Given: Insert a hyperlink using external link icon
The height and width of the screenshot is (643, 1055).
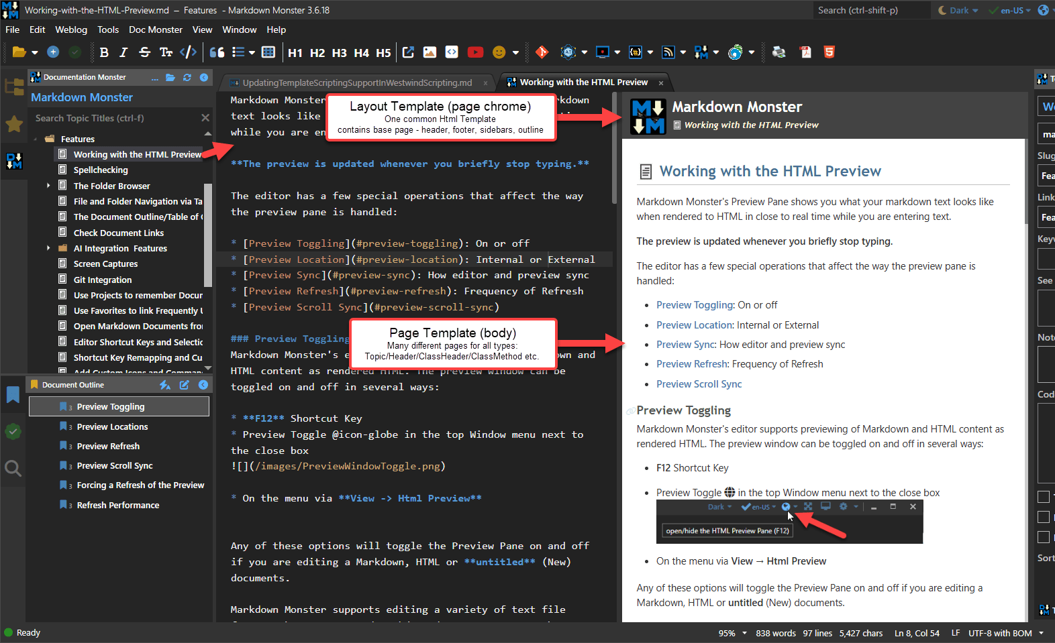Looking at the screenshot, I should click(x=408, y=52).
